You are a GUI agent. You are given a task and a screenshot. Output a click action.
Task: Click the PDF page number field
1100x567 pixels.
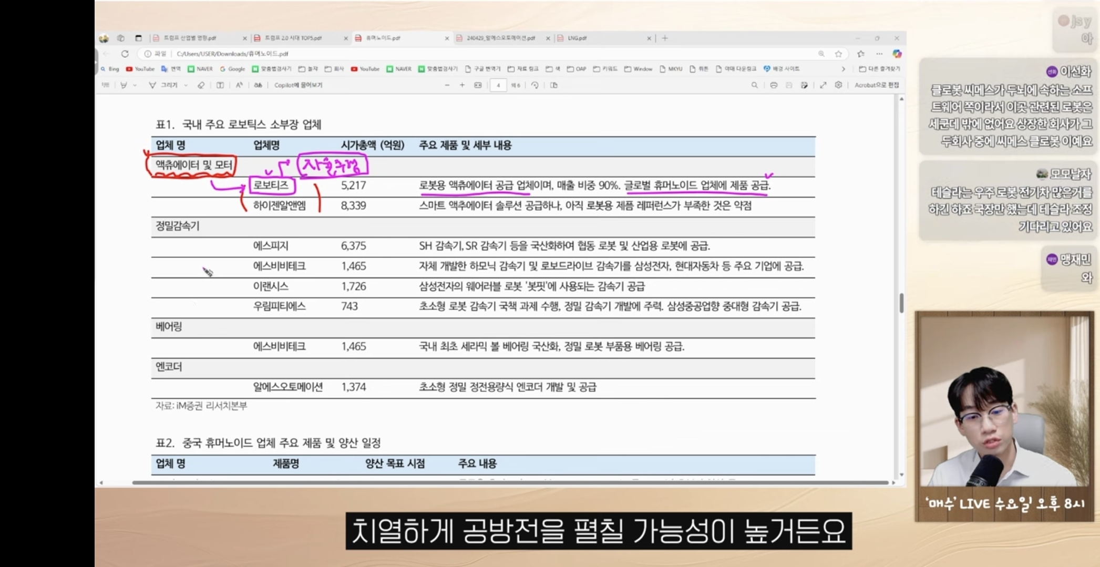pos(498,85)
